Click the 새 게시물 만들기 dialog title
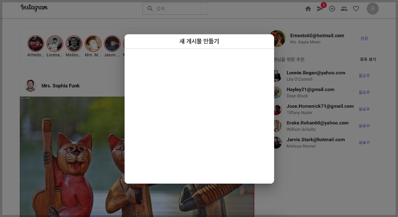Viewport: 398px width, 217px height. (199, 41)
